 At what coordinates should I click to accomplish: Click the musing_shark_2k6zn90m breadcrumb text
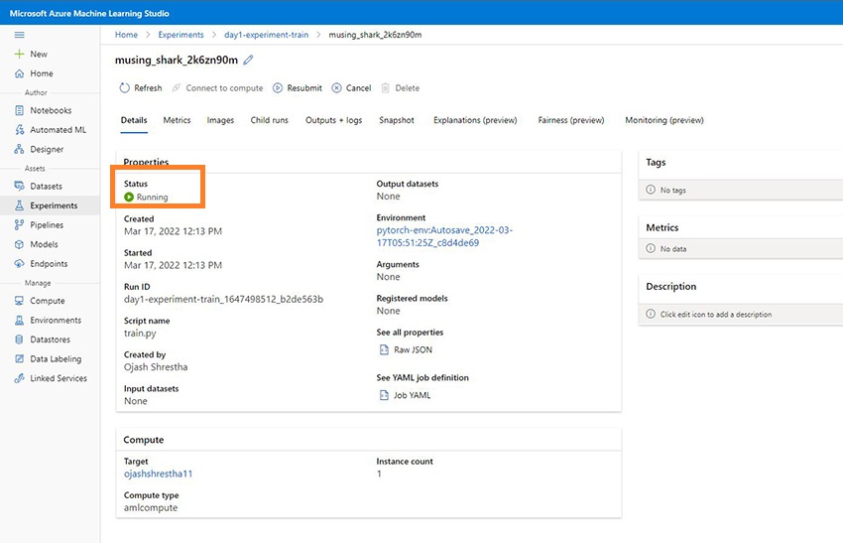375,35
